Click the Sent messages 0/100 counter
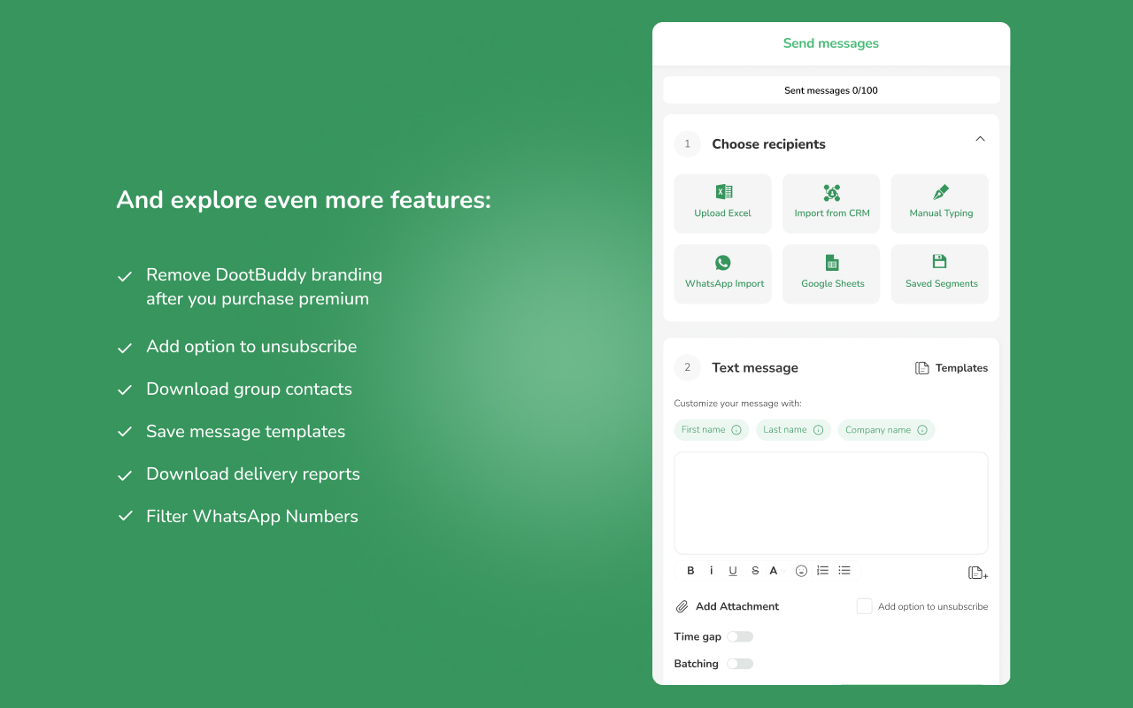Screen dimensions: 1133x708 (x=831, y=90)
